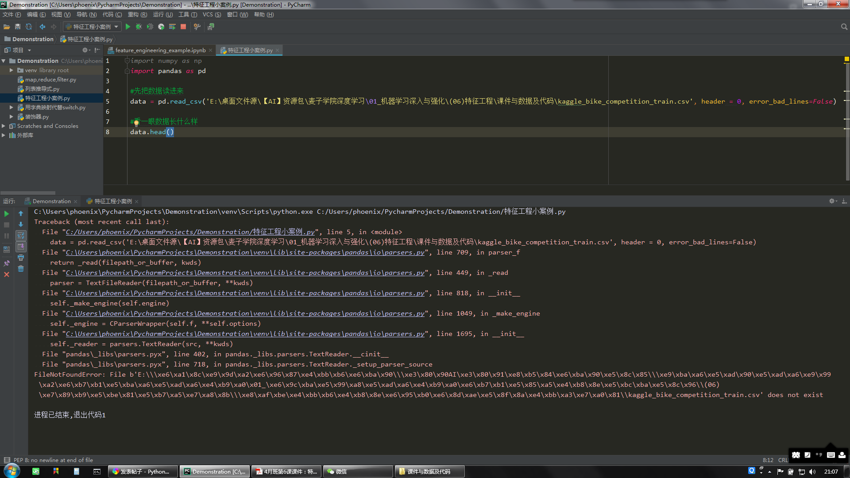850x478 pixels.
Task: Click the Run with Coverage icon
Action: [150, 27]
